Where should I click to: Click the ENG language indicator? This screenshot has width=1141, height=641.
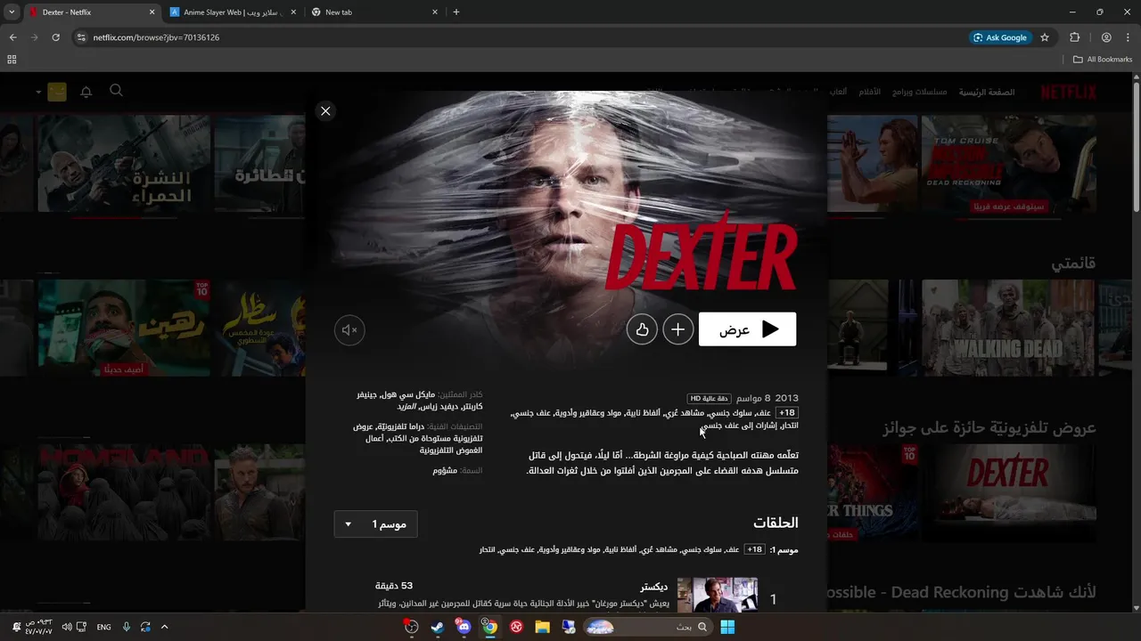pos(104,627)
